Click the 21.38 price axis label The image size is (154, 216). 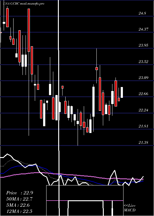tap(143, 143)
